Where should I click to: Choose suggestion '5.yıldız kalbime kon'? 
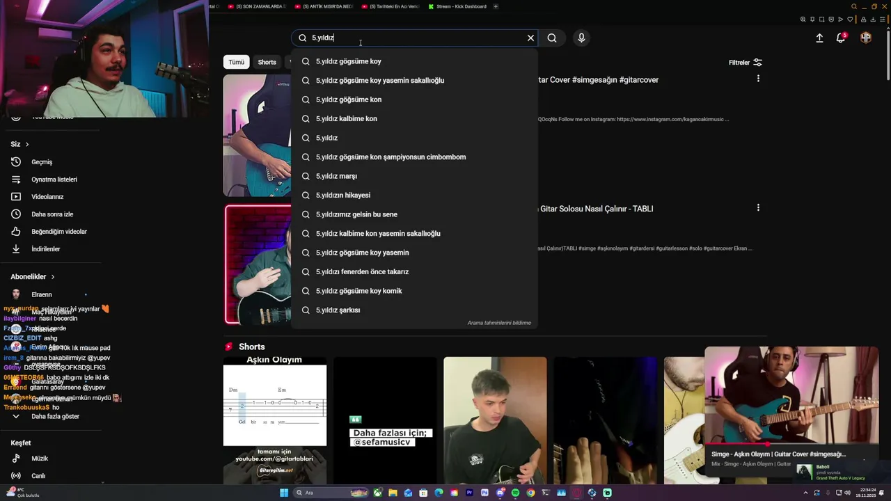point(414,119)
